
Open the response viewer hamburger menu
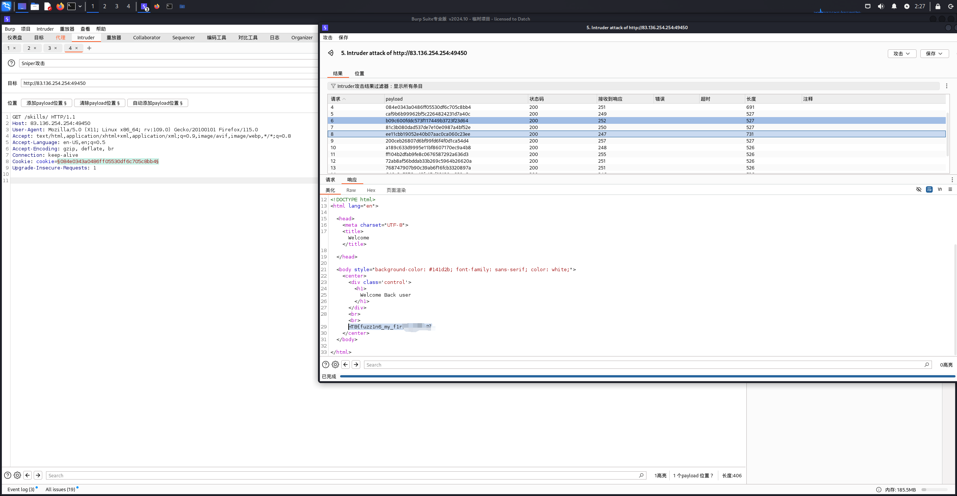pyautogui.click(x=950, y=189)
